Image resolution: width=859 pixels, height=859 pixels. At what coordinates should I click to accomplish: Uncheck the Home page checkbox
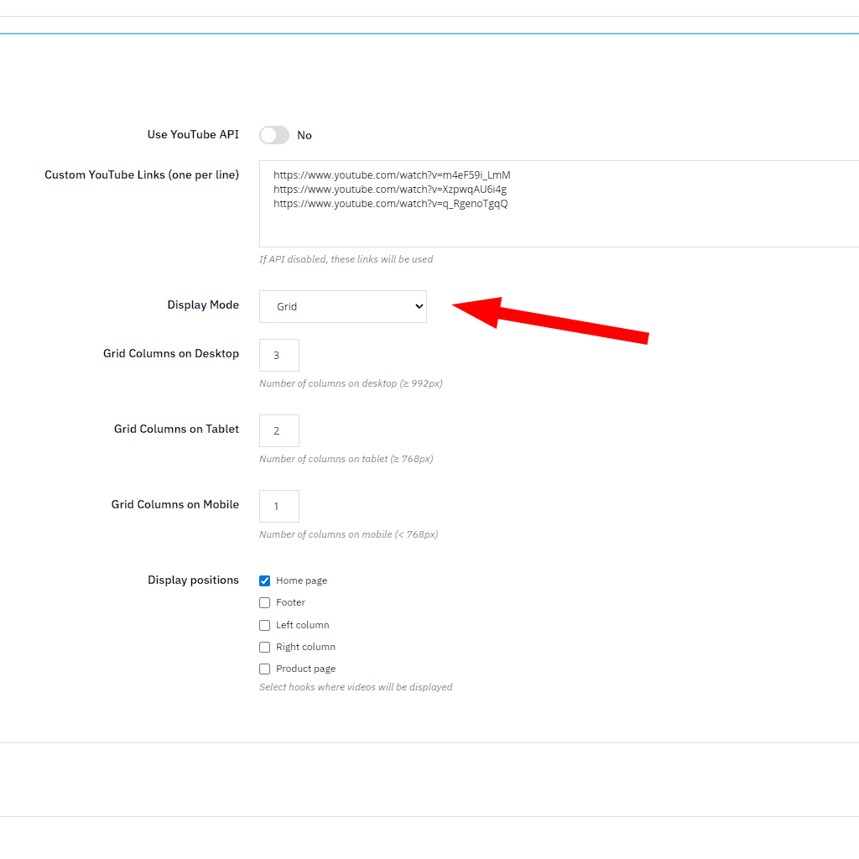click(x=264, y=580)
